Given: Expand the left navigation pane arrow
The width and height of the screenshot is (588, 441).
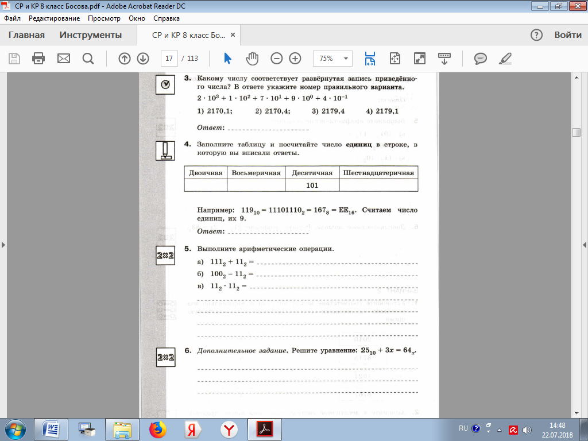Looking at the screenshot, I should point(3,245).
